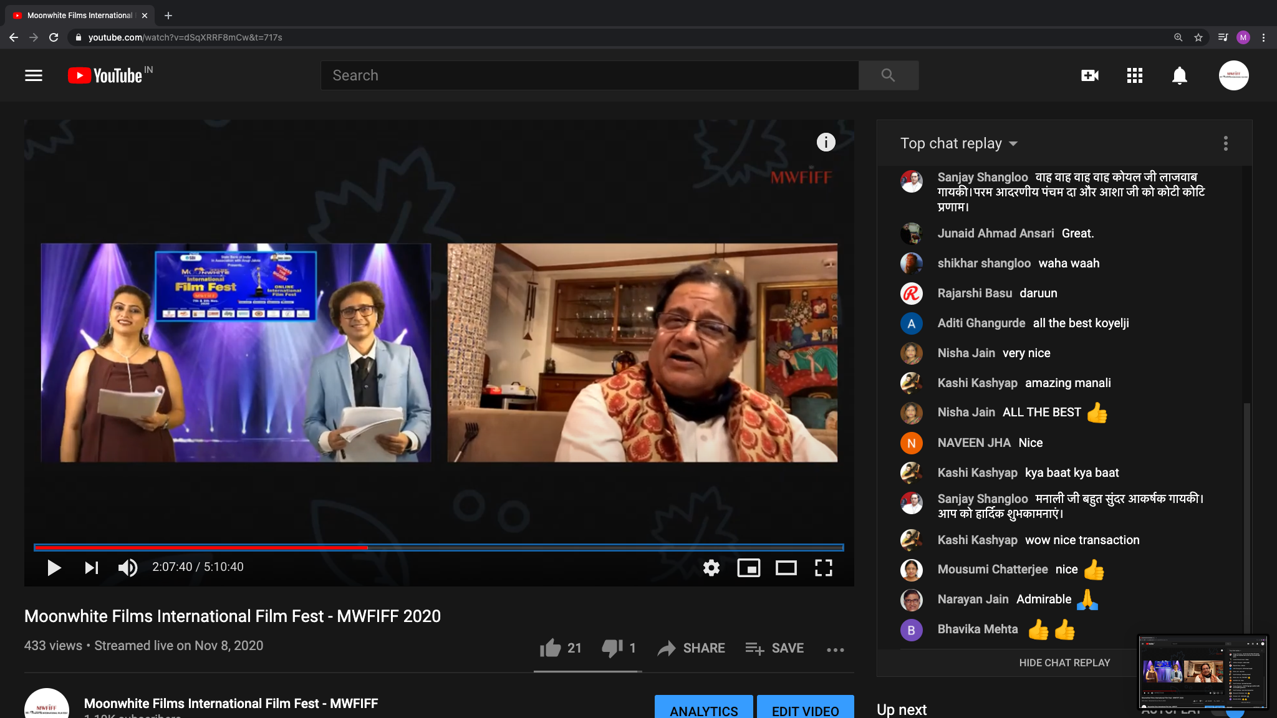Image resolution: width=1277 pixels, height=718 pixels.
Task: Dislike the video with thumbs down
Action: [619, 648]
